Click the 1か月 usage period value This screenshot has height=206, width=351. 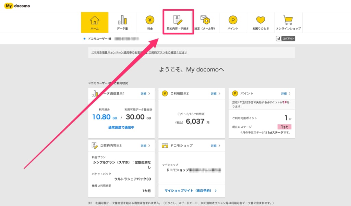146,191
